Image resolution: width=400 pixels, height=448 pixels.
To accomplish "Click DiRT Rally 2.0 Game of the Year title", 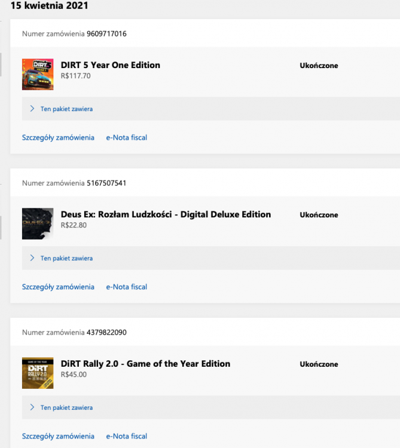I will click(x=145, y=364).
